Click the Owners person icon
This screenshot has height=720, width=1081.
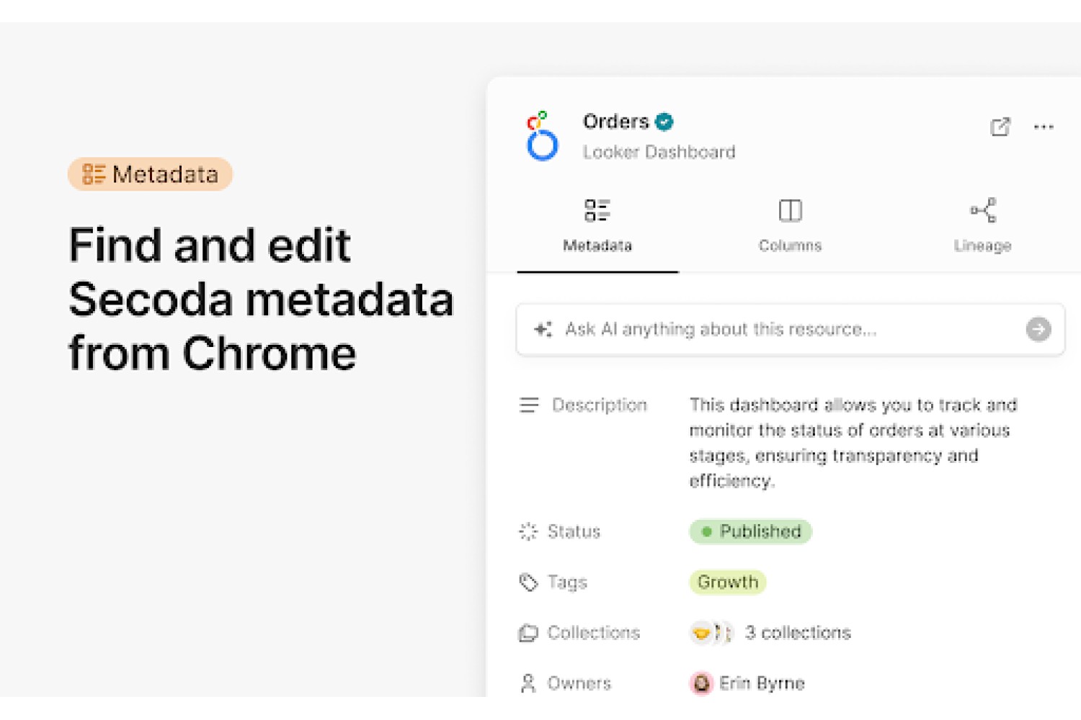click(528, 683)
